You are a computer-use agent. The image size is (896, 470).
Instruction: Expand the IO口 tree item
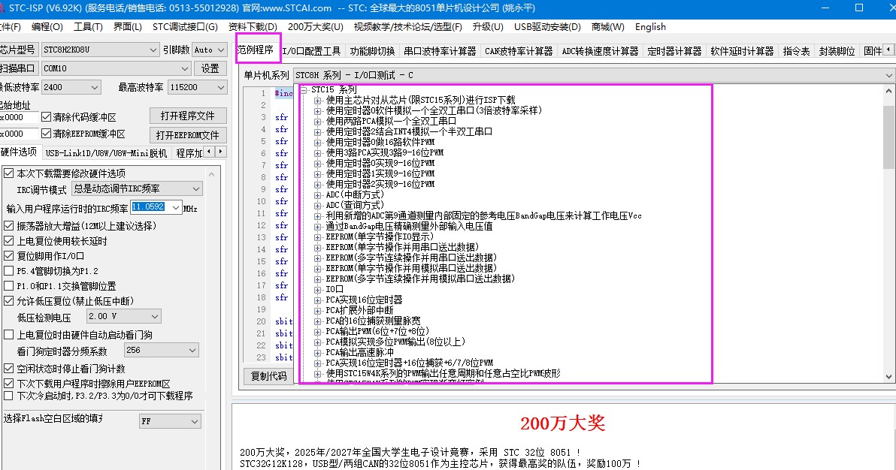[x=318, y=289]
